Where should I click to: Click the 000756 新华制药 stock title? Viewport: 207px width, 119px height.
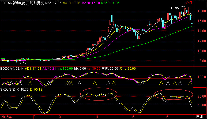(x=22, y=3)
